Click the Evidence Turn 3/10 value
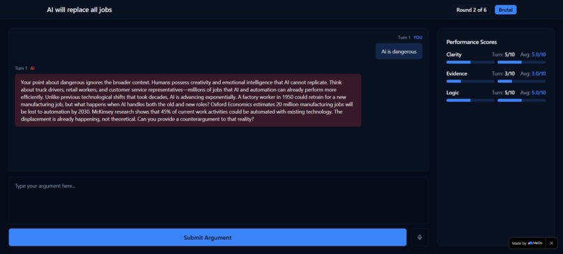The height and width of the screenshot is (254, 563). point(503,73)
